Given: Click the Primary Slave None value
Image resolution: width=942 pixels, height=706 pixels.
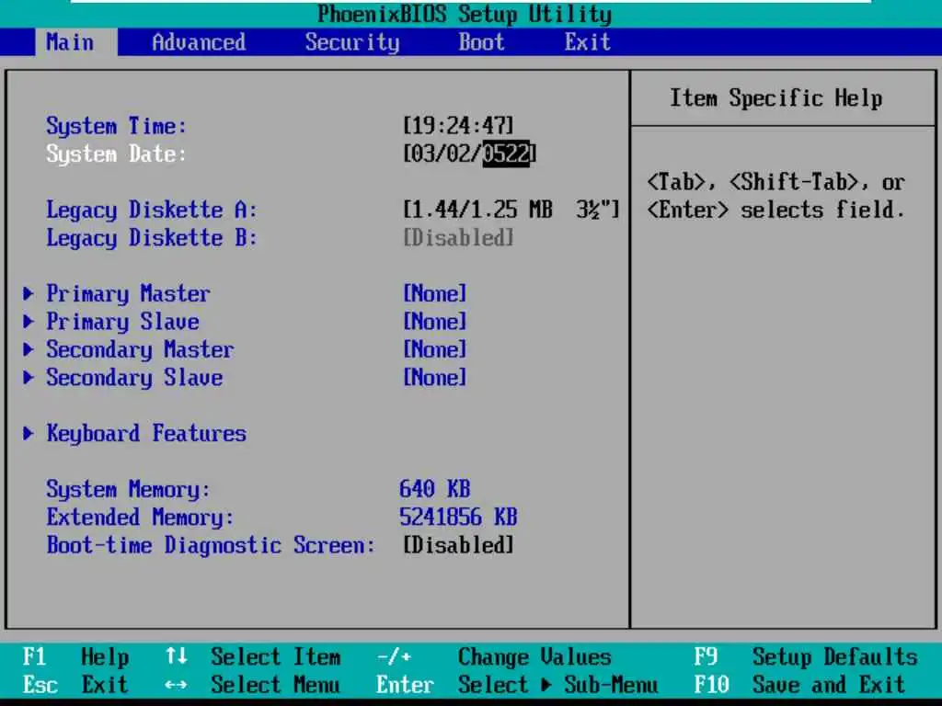Looking at the screenshot, I should [435, 322].
